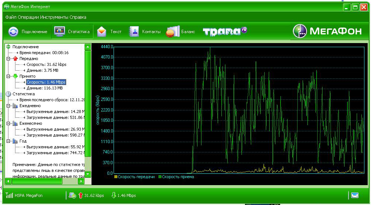Click the tree panel horizontal scrollbar thumb
The height and width of the screenshot is (205, 371).
tap(37, 181)
